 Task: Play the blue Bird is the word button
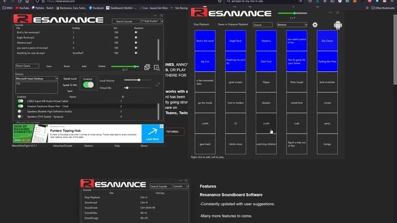point(205,41)
